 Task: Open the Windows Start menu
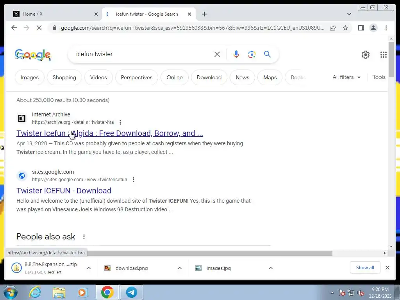[11, 292]
